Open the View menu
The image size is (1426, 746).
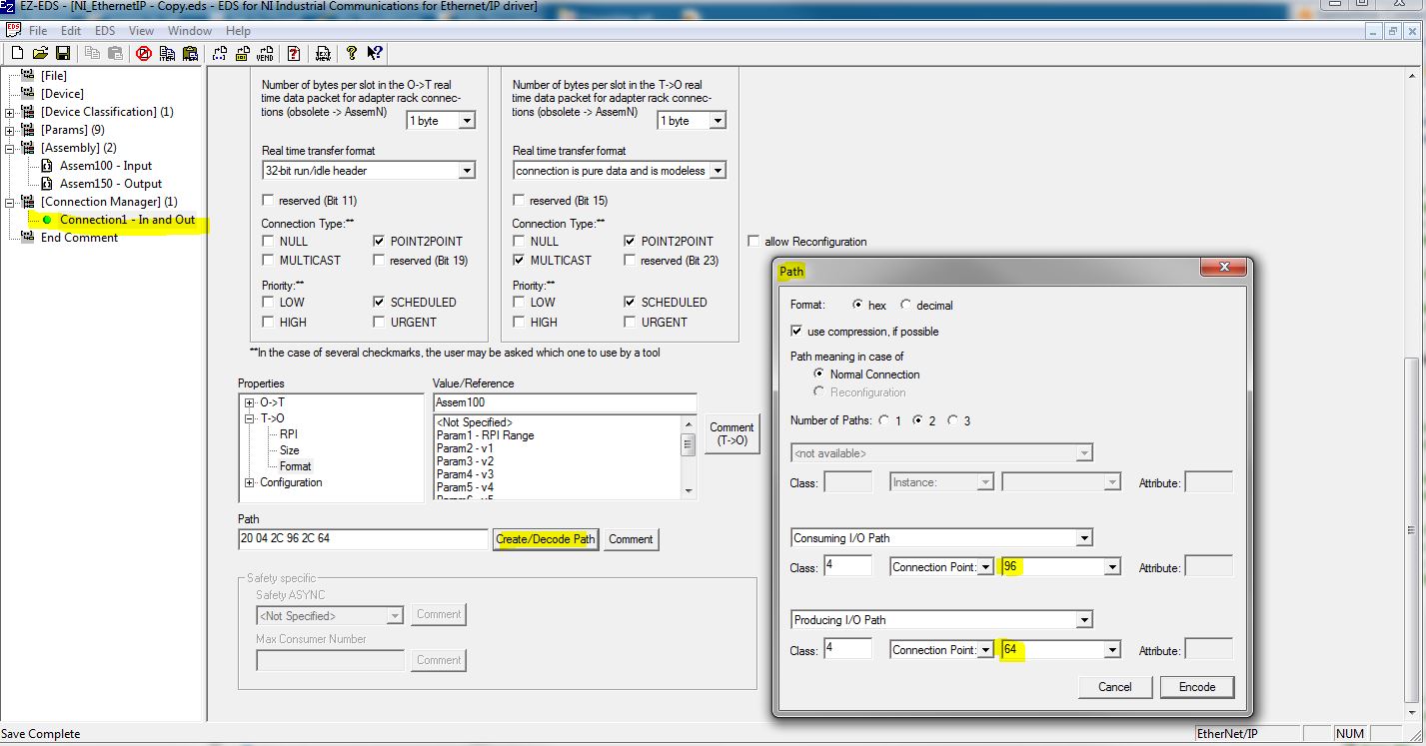coord(141,31)
